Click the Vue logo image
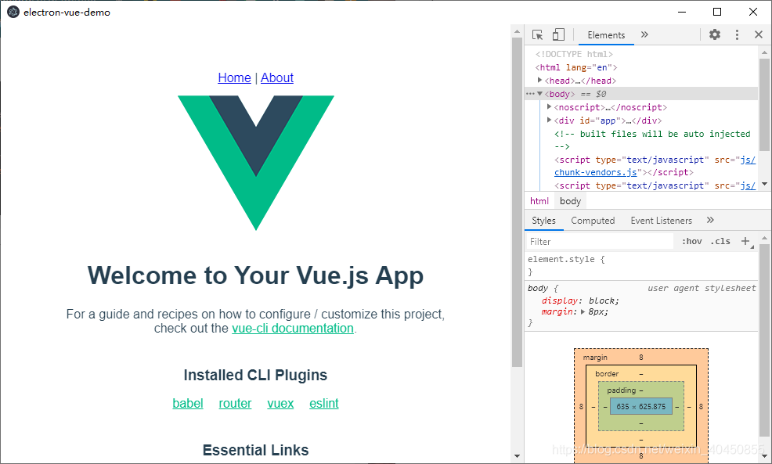This screenshot has height=464, width=772. pyautogui.click(x=256, y=163)
